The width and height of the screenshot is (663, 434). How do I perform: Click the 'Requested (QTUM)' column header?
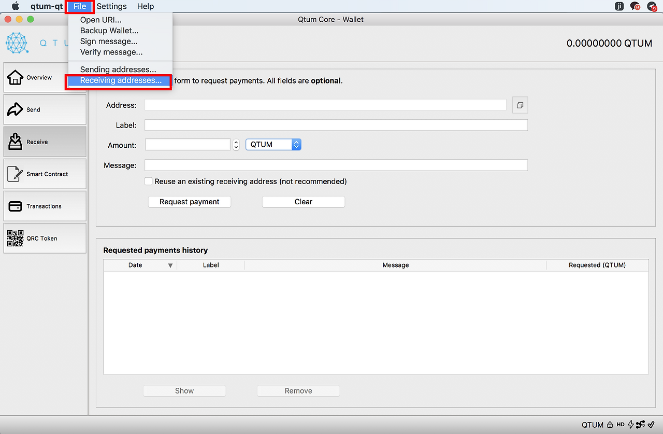click(x=597, y=265)
